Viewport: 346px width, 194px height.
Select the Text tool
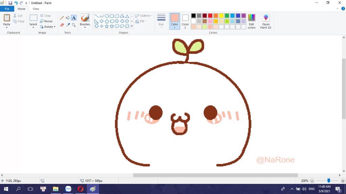tap(74, 18)
